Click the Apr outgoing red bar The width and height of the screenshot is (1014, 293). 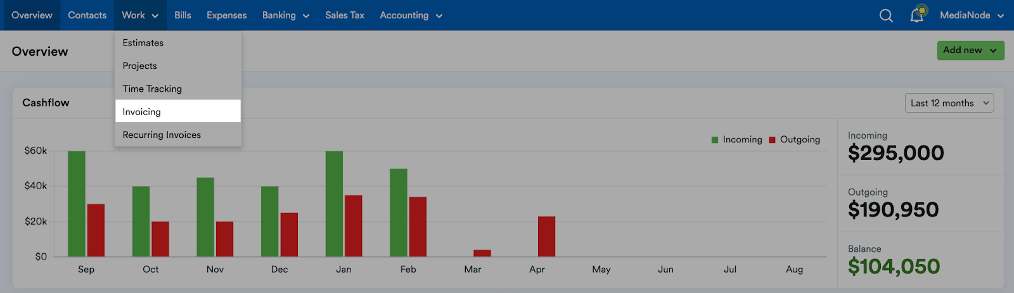[x=546, y=237]
